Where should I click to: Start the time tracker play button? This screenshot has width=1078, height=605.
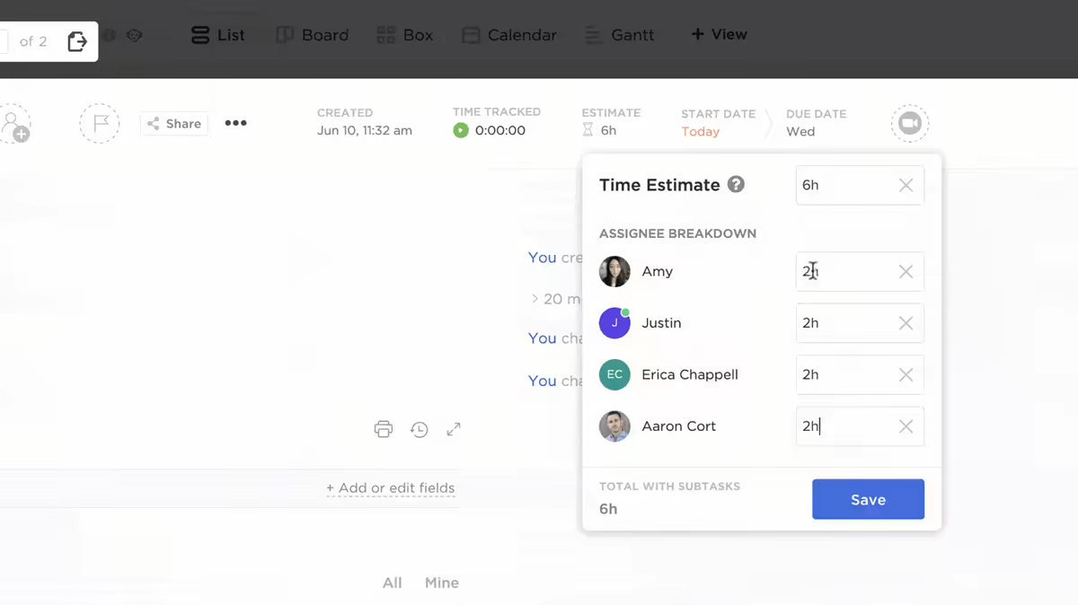pos(460,130)
